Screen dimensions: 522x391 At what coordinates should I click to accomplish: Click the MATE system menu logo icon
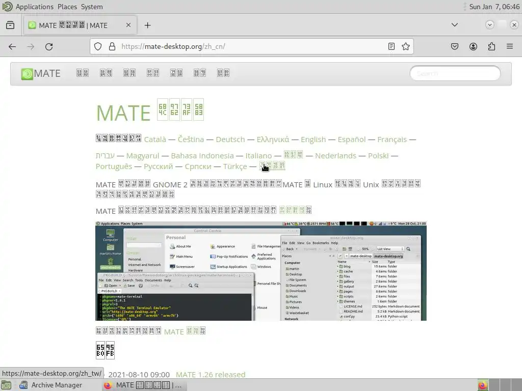7,6
